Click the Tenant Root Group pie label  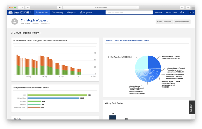(x=137, y=89)
